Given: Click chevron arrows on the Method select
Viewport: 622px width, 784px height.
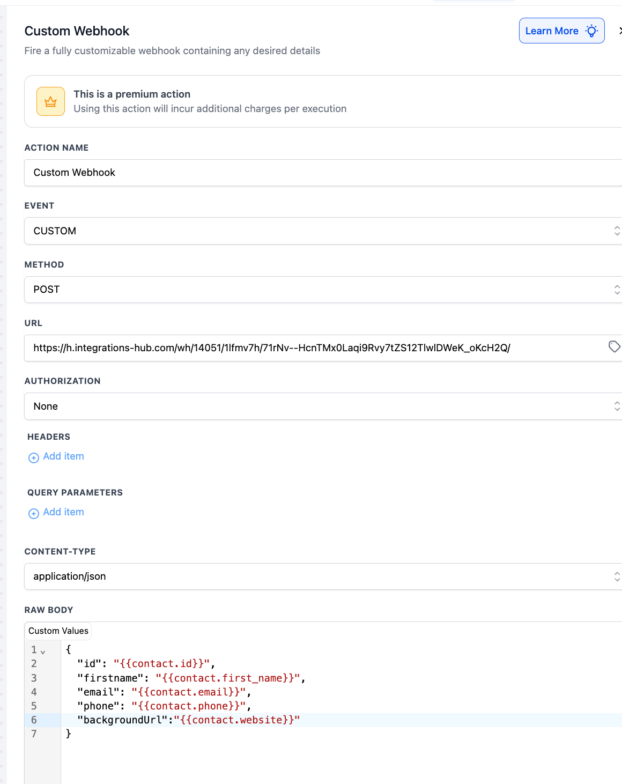Looking at the screenshot, I should click(617, 290).
